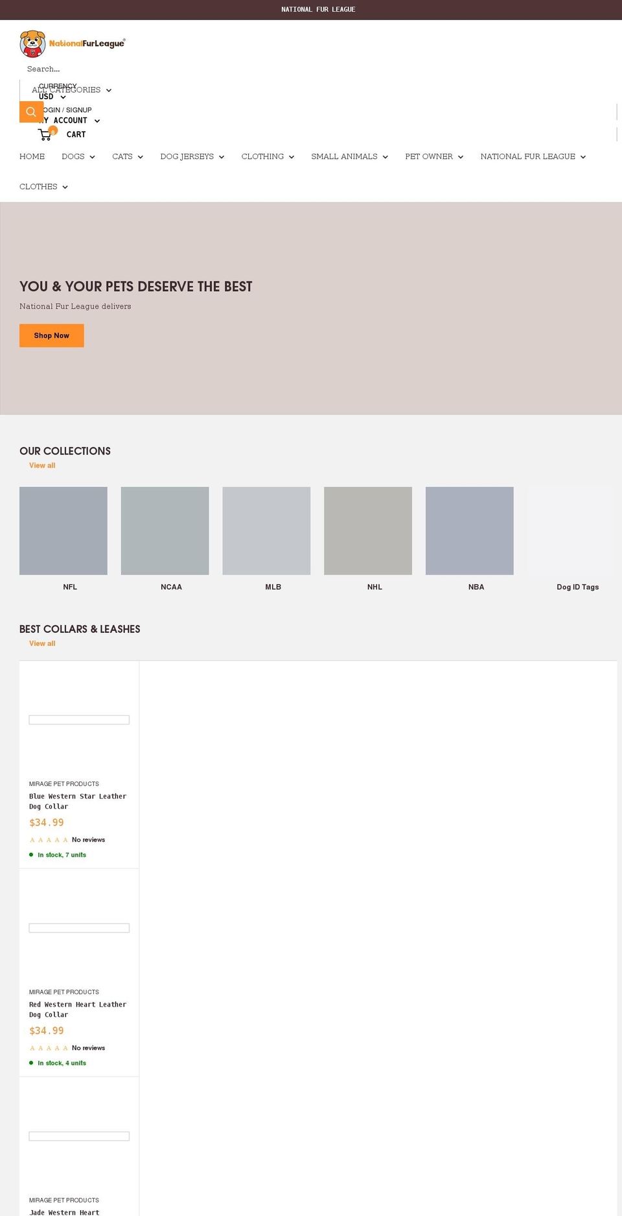Expand the Pet Owner menu
Screen dimensions: 622x1216
tap(434, 156)
